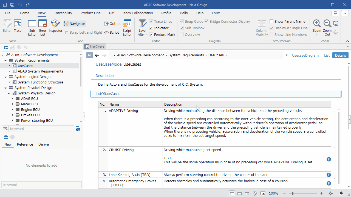Launch the Script Editor

127,28
